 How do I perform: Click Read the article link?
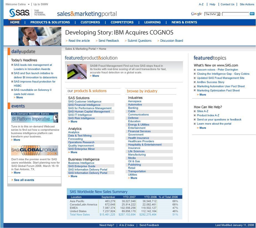79,41
